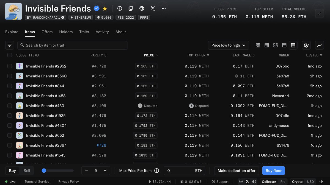Open collection website globe icon

[x=142, y=9]
